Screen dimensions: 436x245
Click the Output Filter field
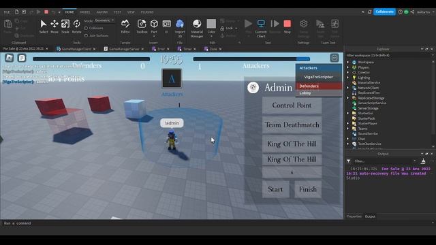point(385,161)
